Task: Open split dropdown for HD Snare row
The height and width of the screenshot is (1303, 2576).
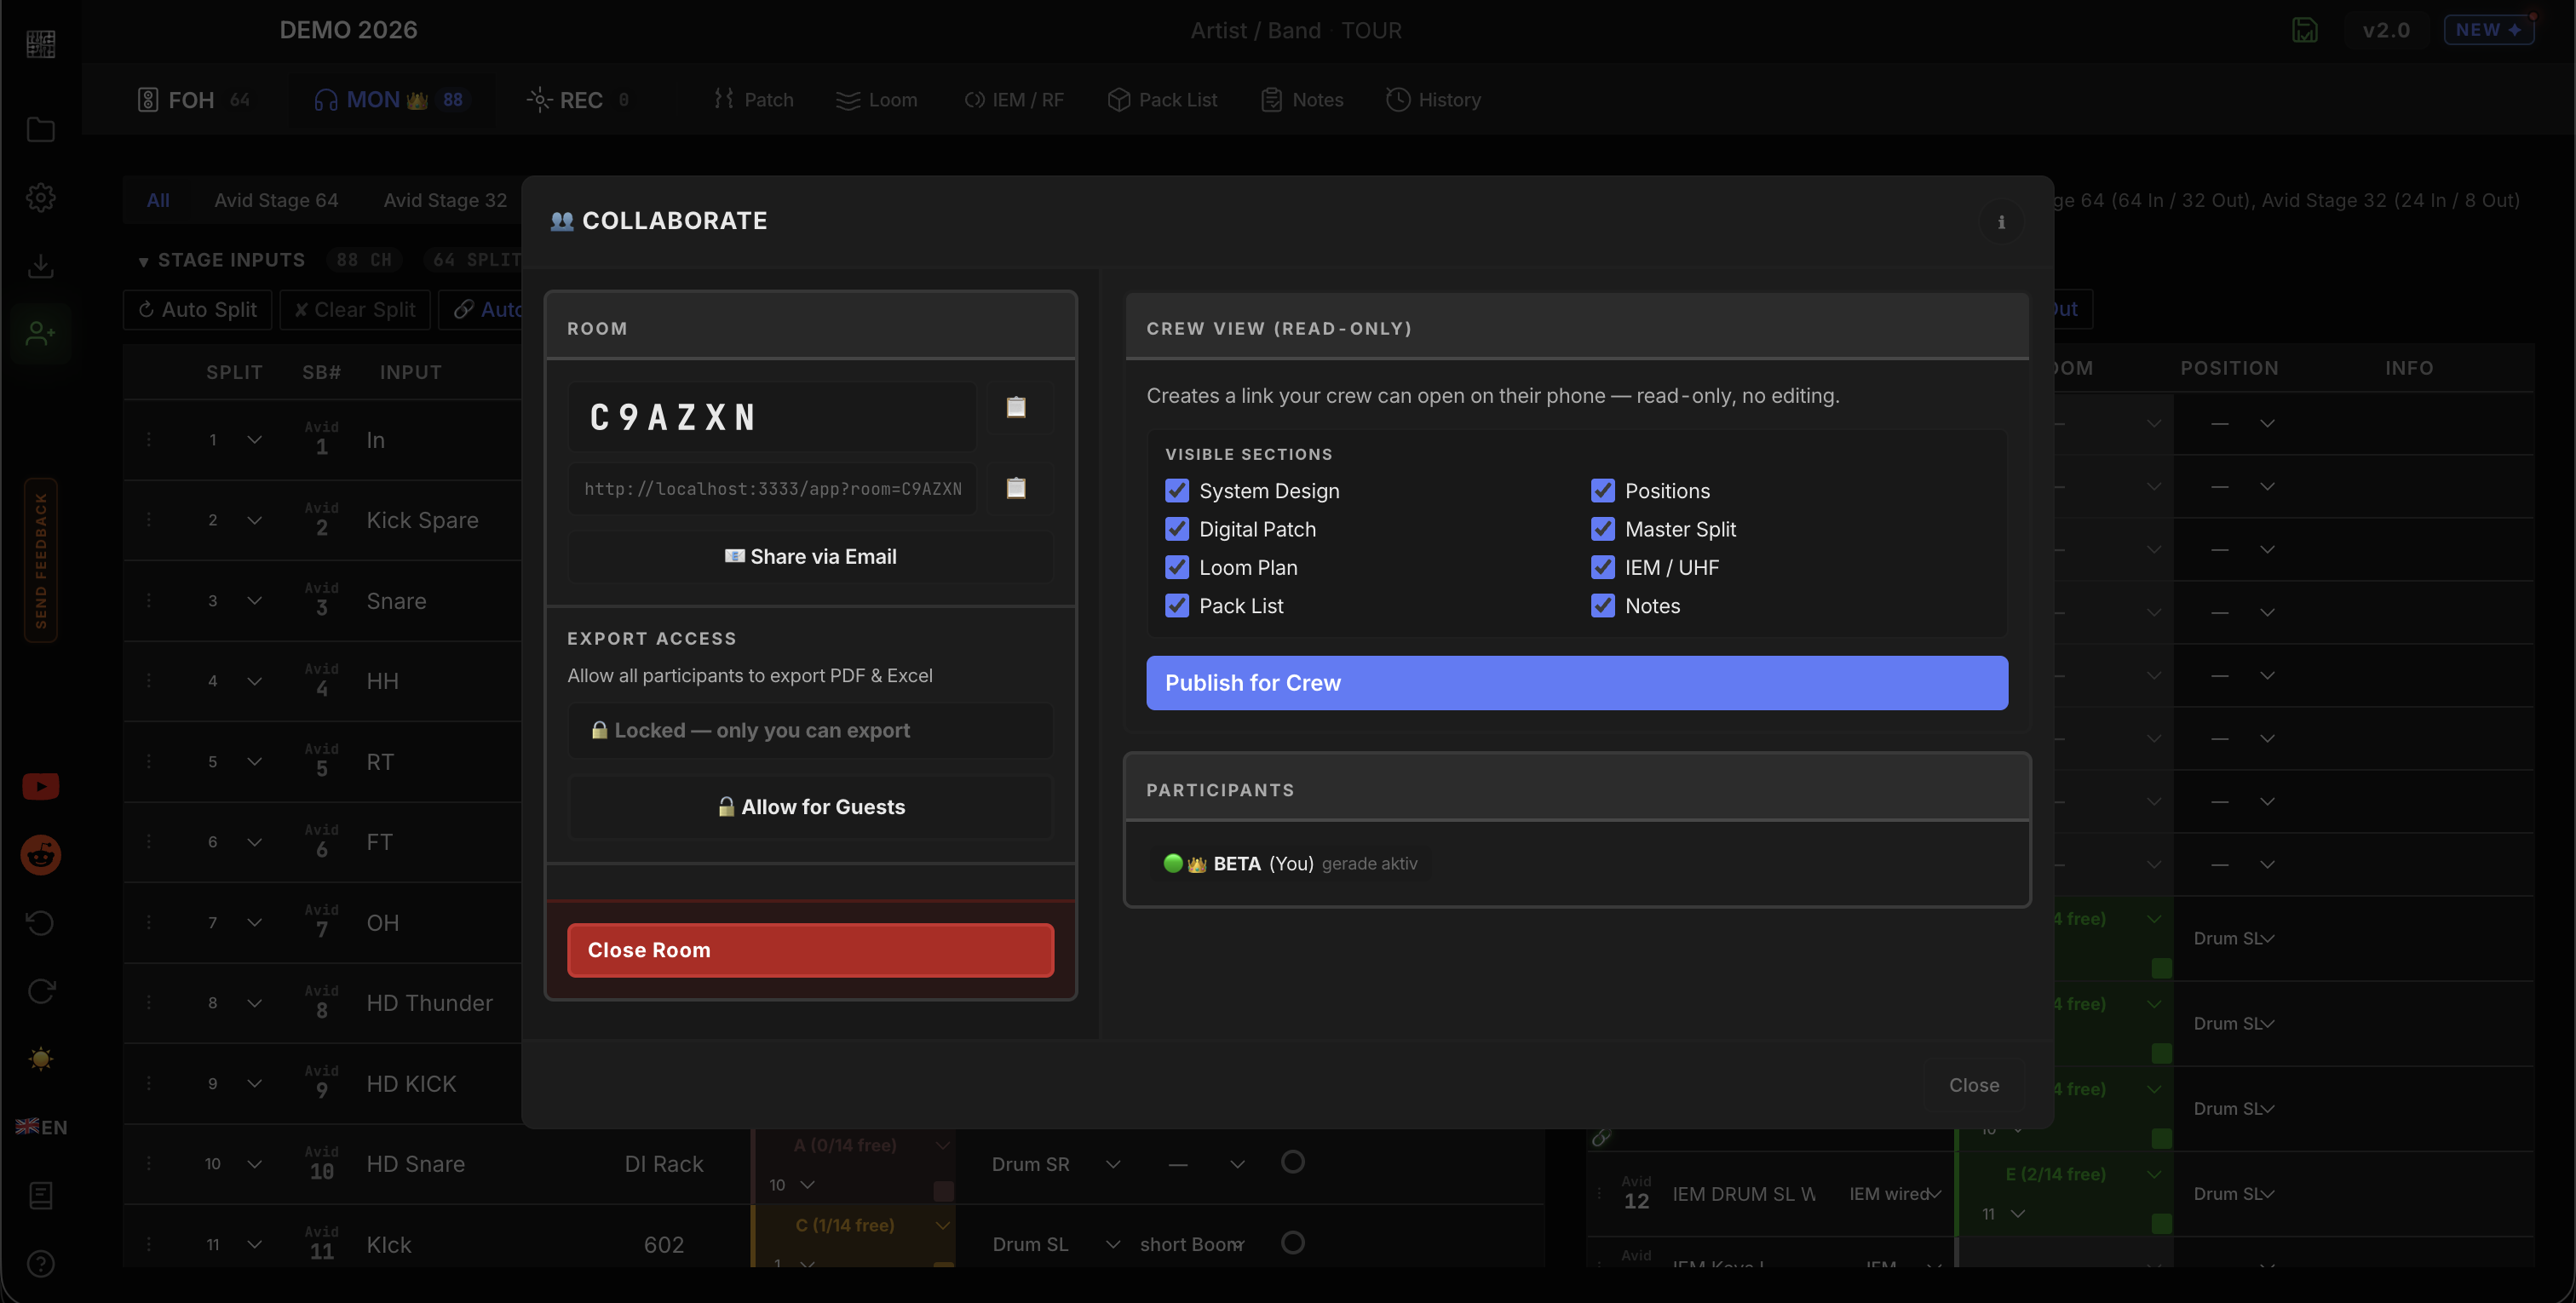Action: click(254, 1164)
